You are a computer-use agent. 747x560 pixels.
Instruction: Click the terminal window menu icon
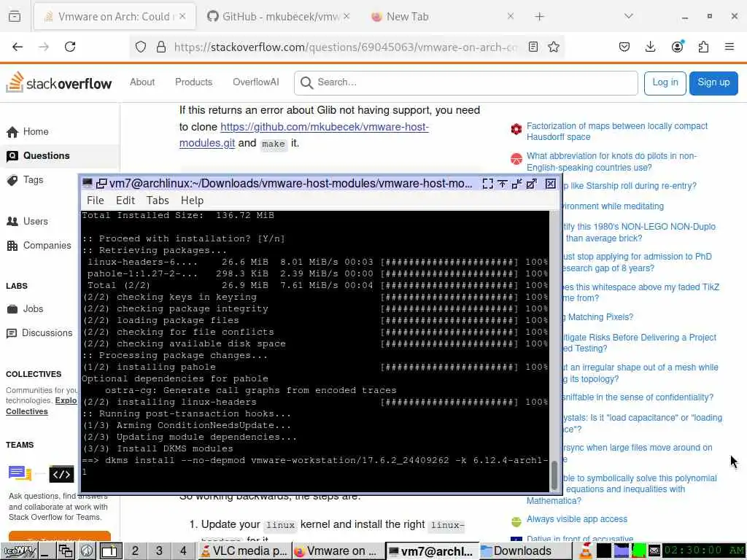tap(88, 183)
